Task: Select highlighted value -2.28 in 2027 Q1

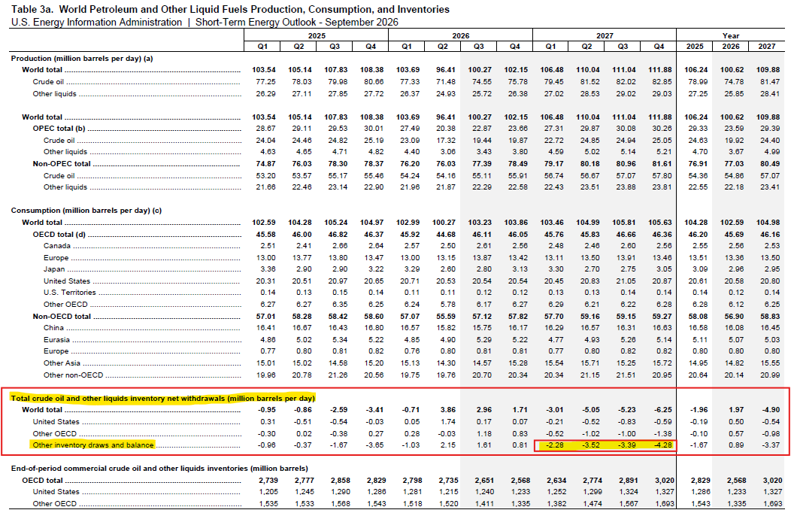Action: (x=555, y=445)
